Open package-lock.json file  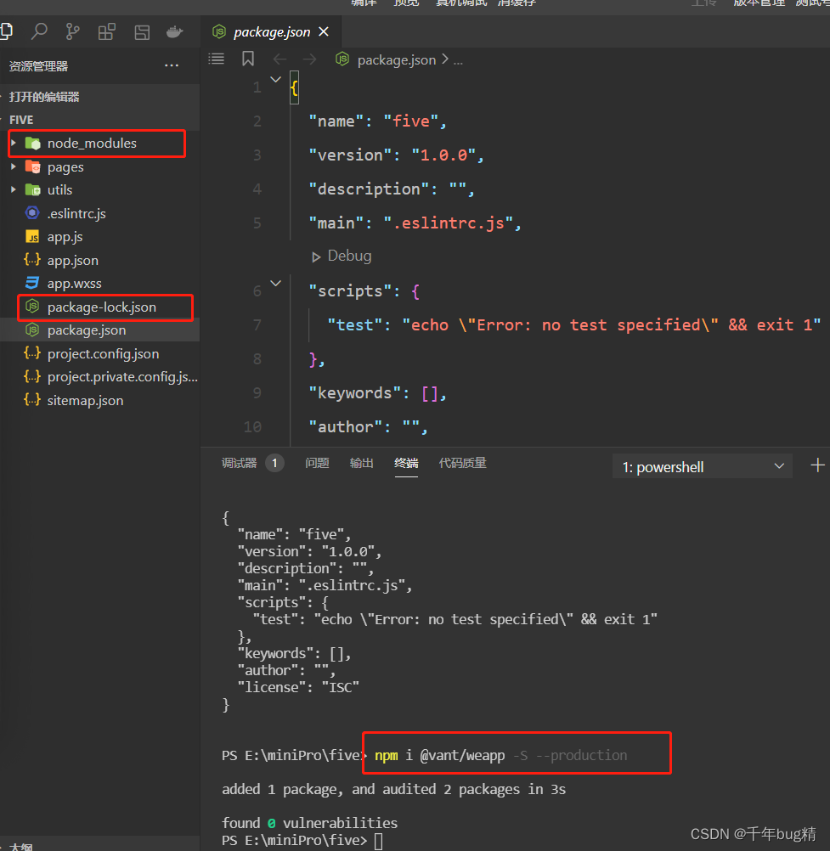click(101, 307)
